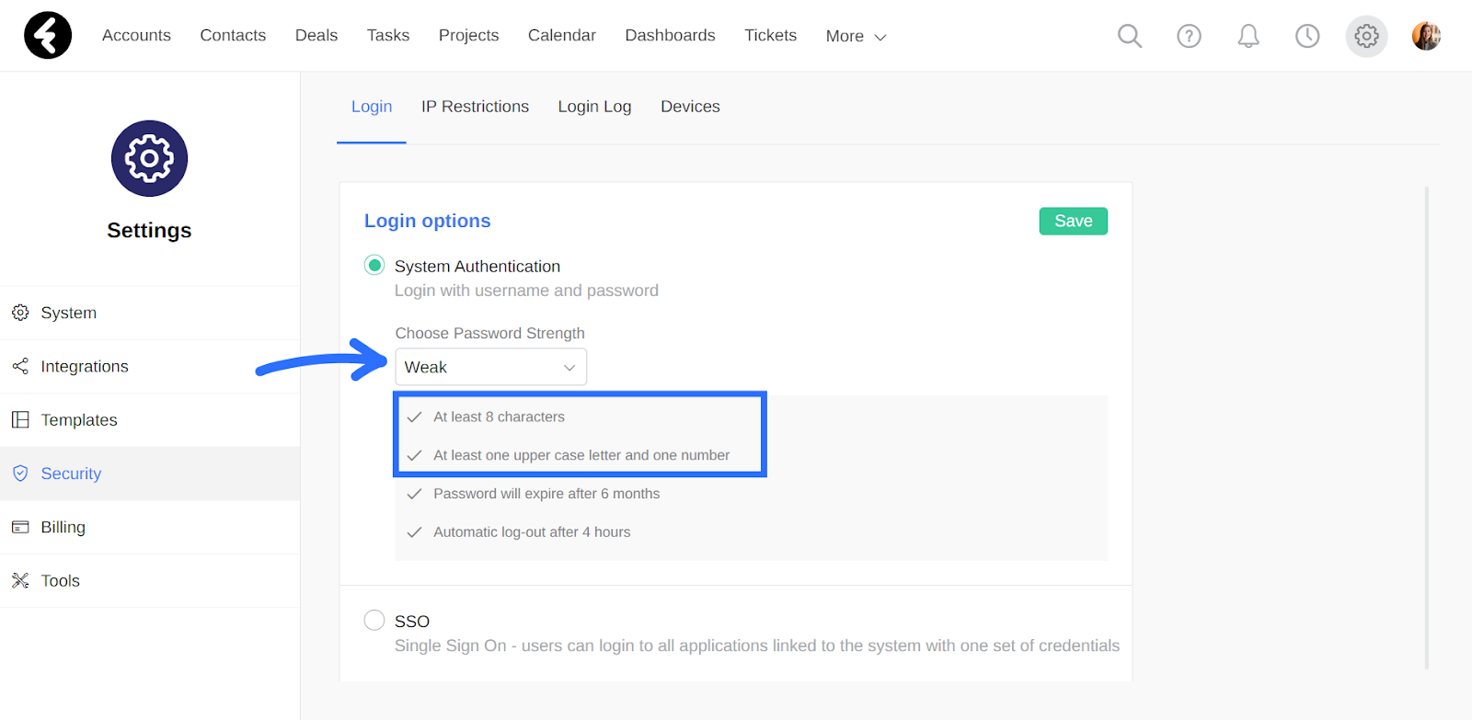Click the page vertical scrollbar
Viewport: 1472px width, 720px height.
tap(1427, 428)
